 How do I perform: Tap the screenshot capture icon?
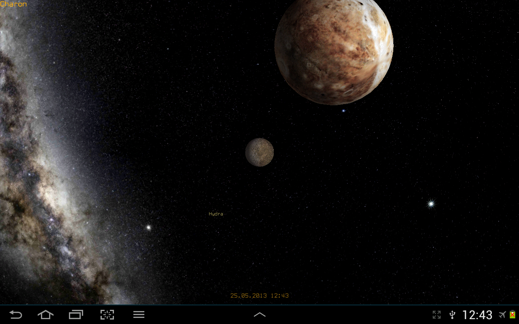coord(107,315)
